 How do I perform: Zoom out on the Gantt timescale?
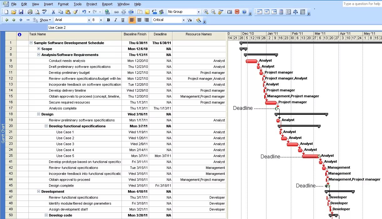click(x=213, y=12)
